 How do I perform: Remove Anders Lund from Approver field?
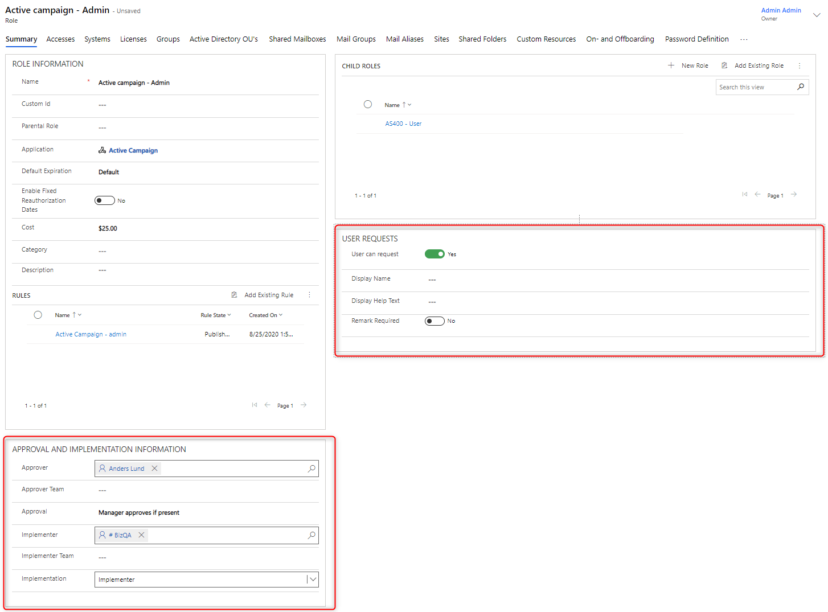point(154,469)
